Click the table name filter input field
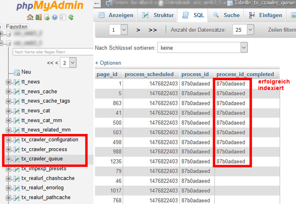This screenshot has height=204, width=296. [53, 52]
